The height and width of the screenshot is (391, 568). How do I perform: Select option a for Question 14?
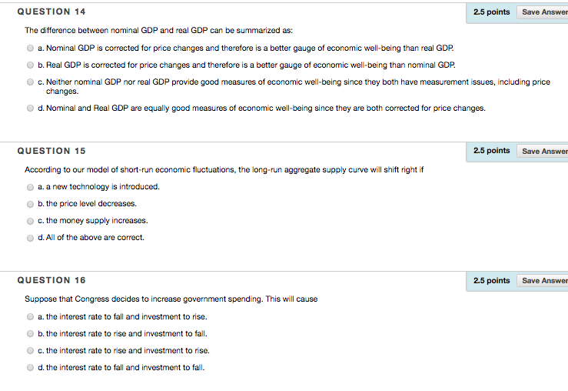pyautogui.click(x=30, y=48)
